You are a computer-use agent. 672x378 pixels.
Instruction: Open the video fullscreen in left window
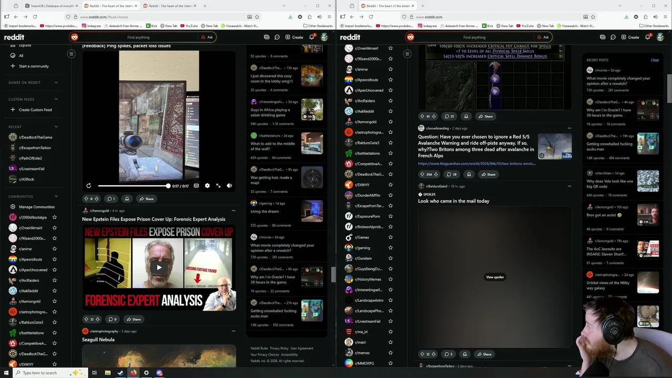pyautogui.click(x=218, y=186)
